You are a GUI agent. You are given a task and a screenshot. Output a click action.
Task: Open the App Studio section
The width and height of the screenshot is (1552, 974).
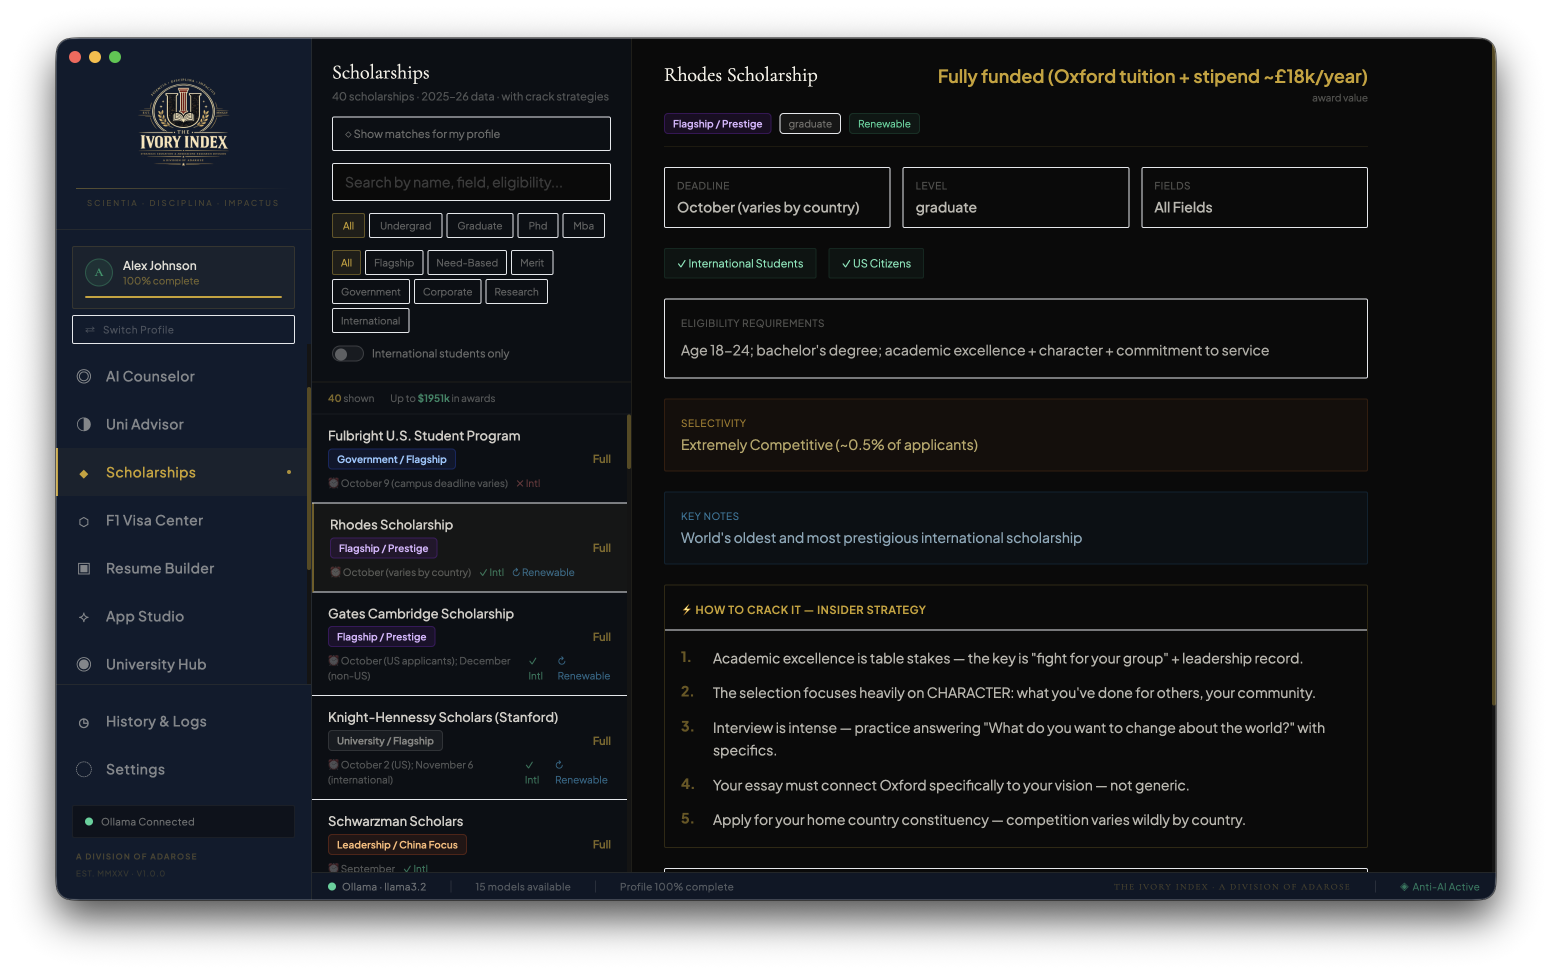click(182, 616)
